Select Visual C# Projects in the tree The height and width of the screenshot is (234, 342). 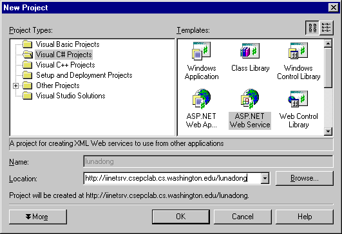pos(64,55)
